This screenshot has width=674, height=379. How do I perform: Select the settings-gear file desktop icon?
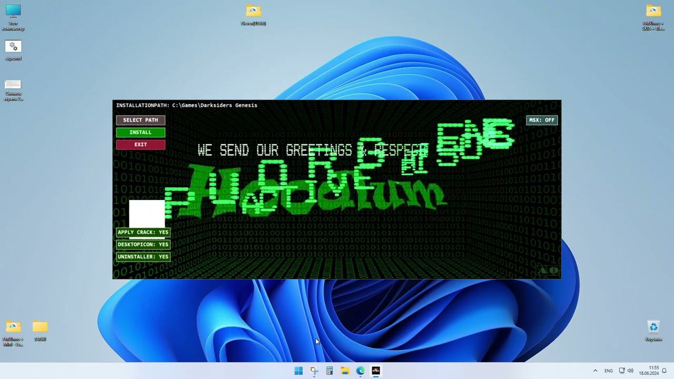(x=13, y=51)
